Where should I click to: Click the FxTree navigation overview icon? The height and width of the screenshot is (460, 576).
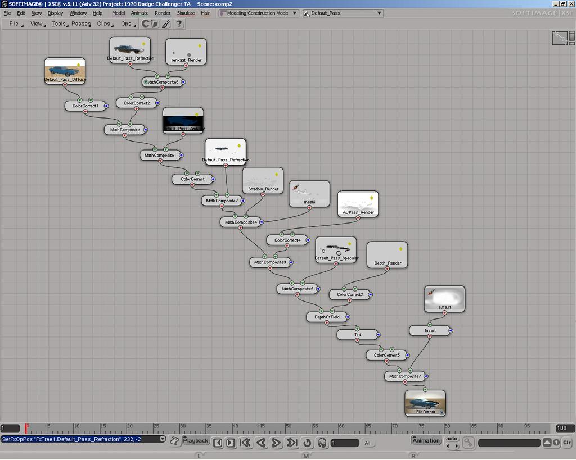pos(560,38)
